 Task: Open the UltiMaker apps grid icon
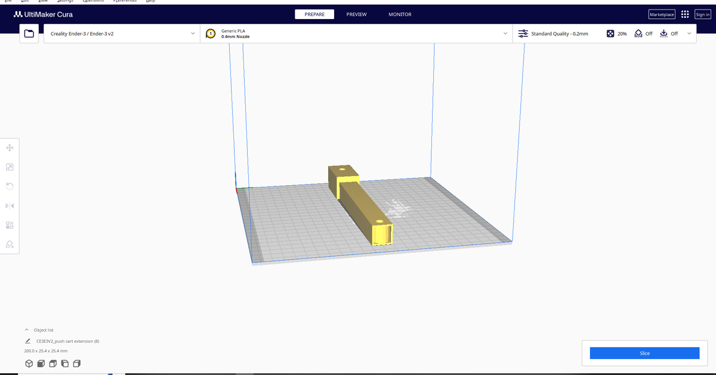[685, 14]
